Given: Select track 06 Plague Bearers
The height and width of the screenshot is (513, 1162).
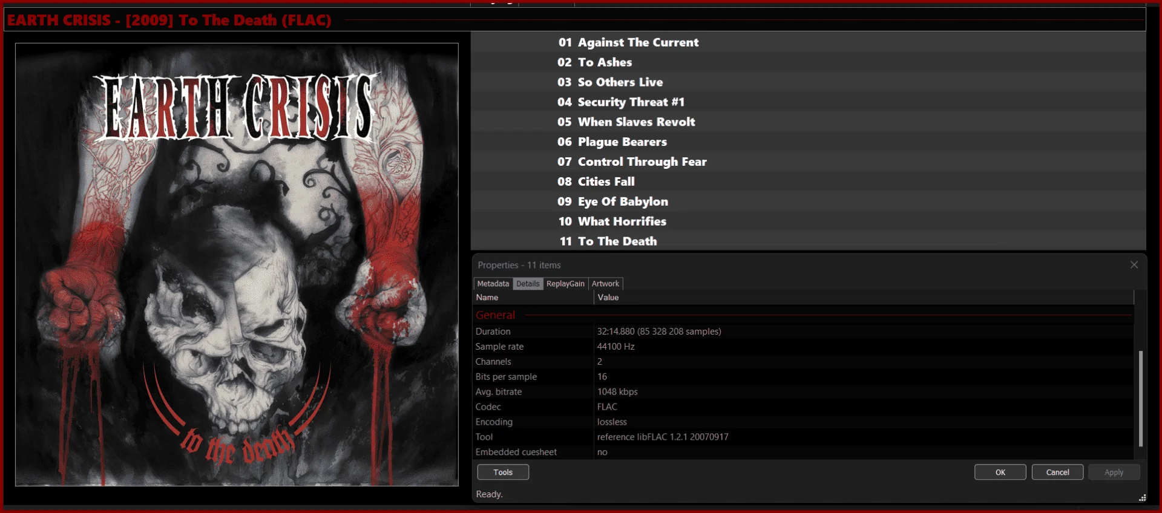Looking at the screenshot, I should (809, 142).
